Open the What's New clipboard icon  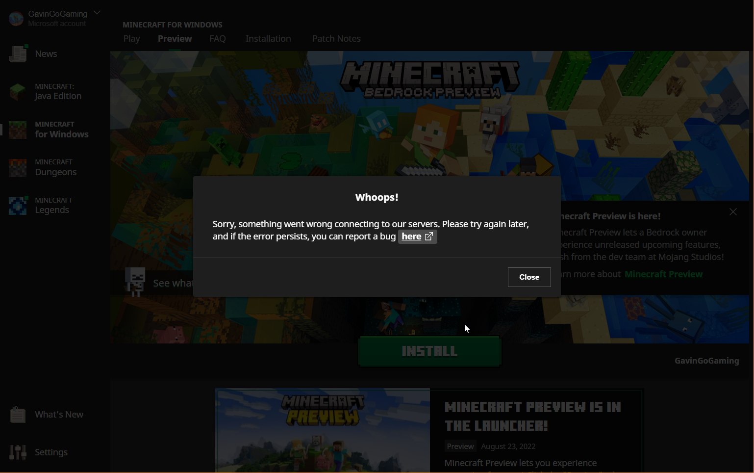[x=18, y=415]
